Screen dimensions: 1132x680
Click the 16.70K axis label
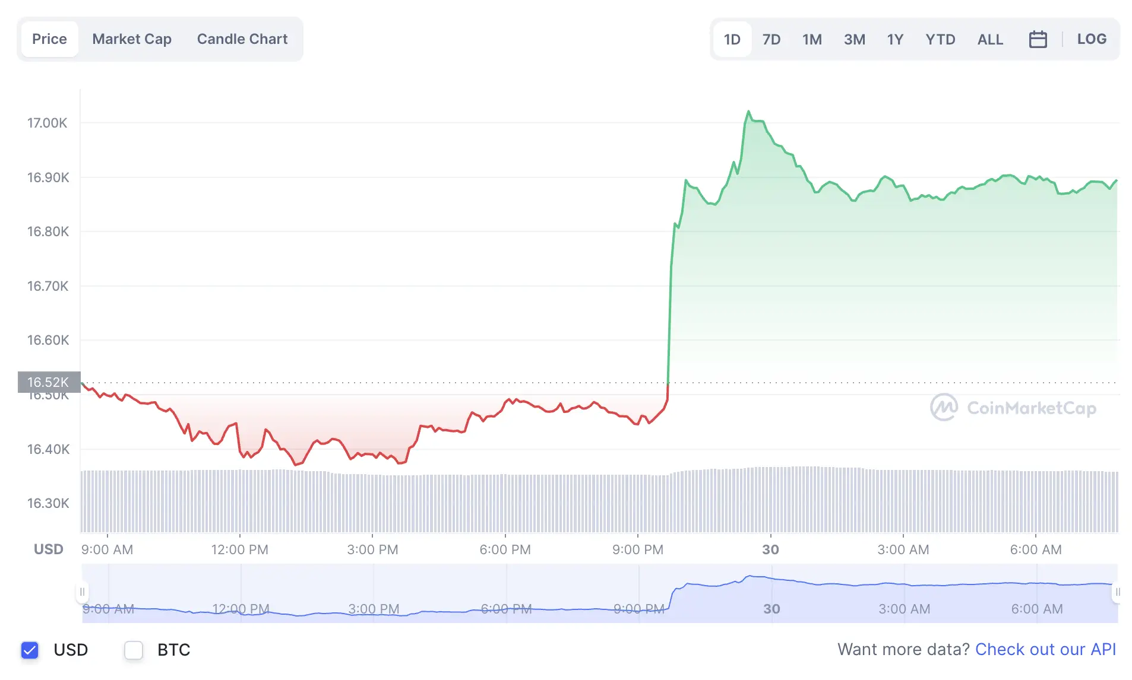[x=48, y=286]
